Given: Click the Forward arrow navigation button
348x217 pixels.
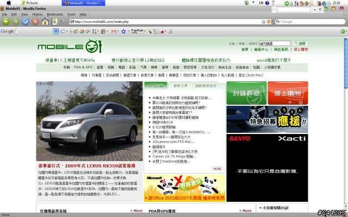Looking at the screenshot, I should click(16, 22).
